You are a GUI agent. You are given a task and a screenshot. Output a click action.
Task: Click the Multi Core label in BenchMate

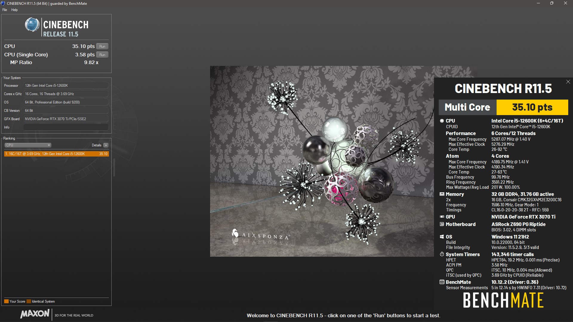tap(467, 107)
